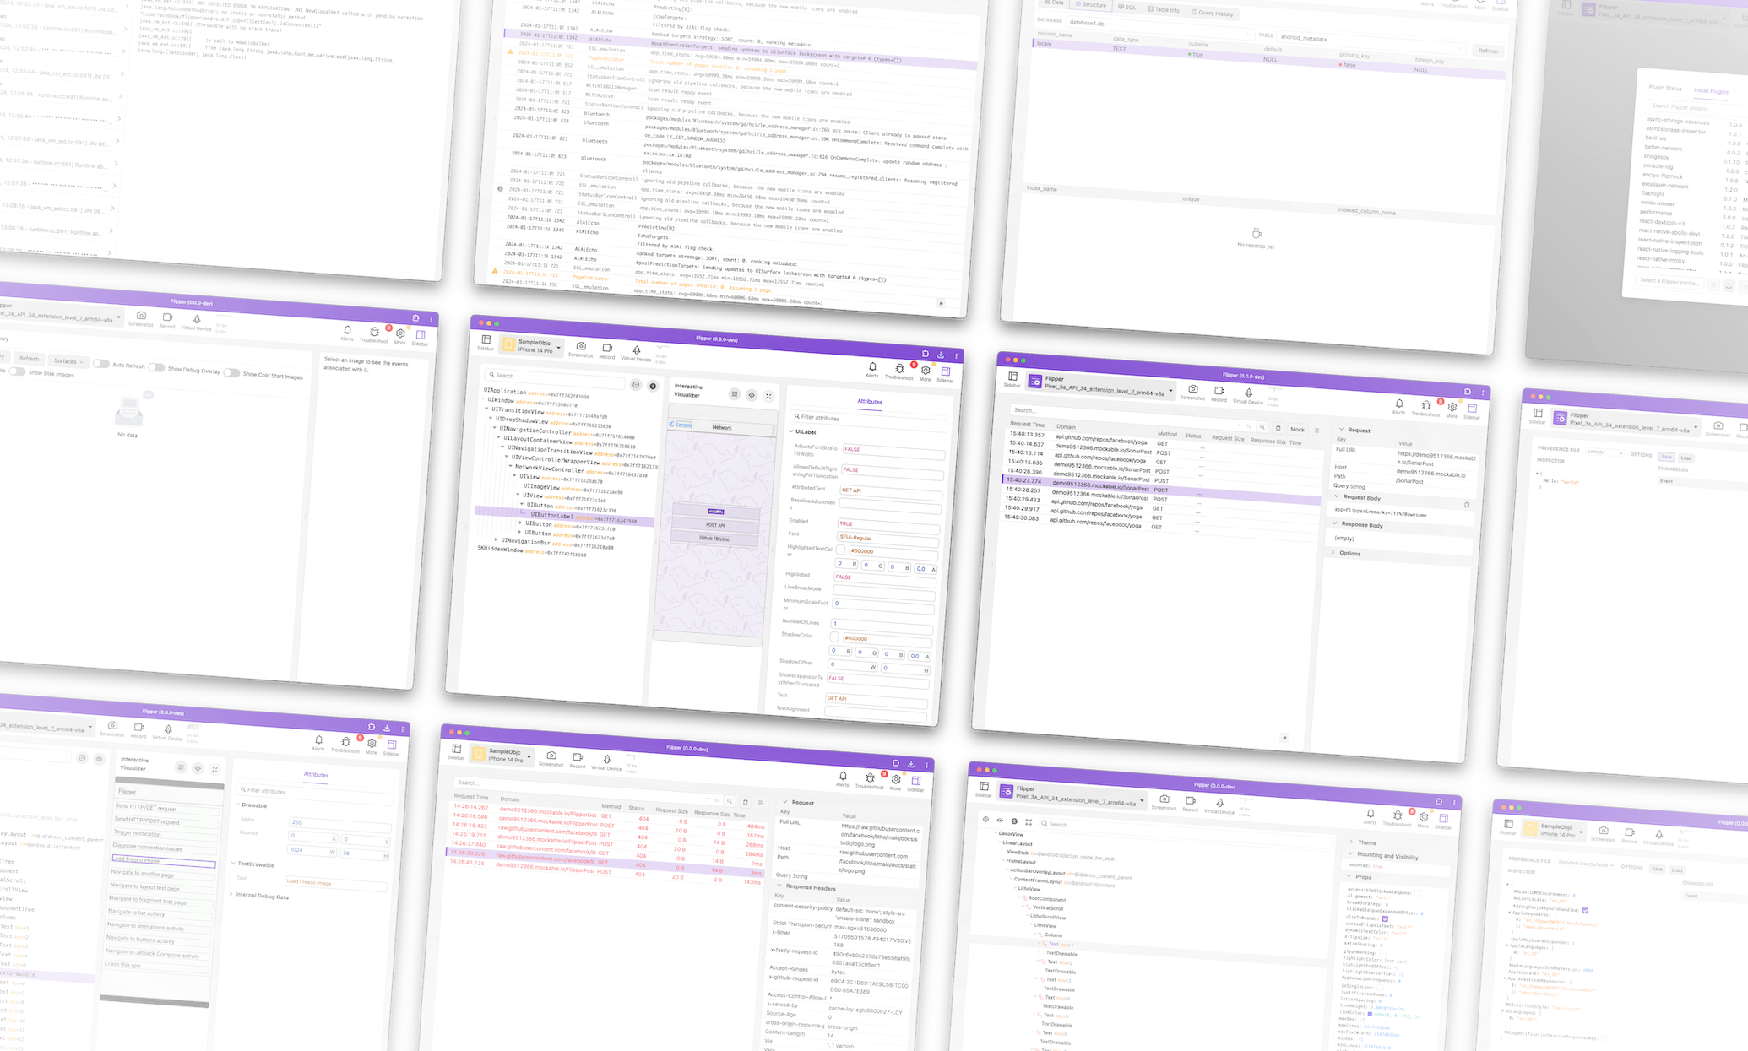Toggle Show Debug Overlay switch
This screenshot has width=1748, height=1051.
[156, 367]
